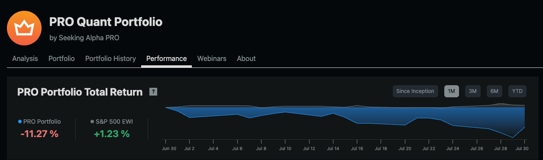The height and width of the screenshot is (160, 543).
Task: Click the PRO Portfolio Total Return heading
Action: click(x=80, y=92)
